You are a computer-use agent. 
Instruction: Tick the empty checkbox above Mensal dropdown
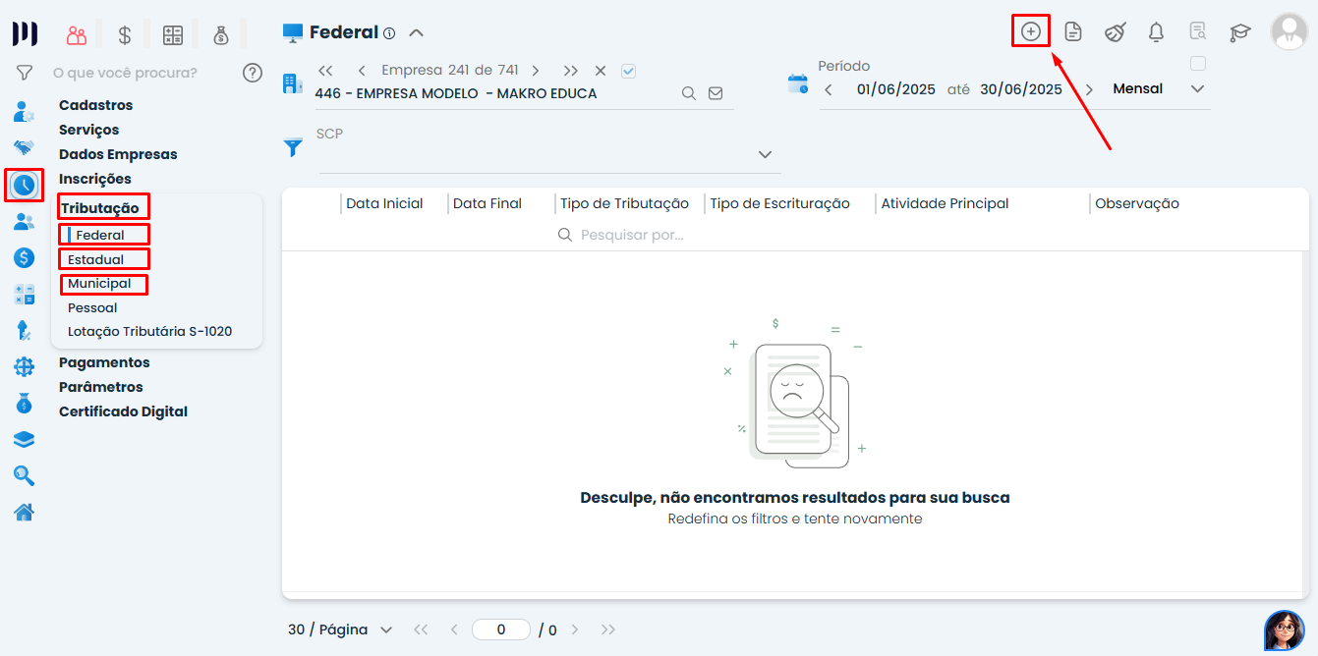(1197, 64)
